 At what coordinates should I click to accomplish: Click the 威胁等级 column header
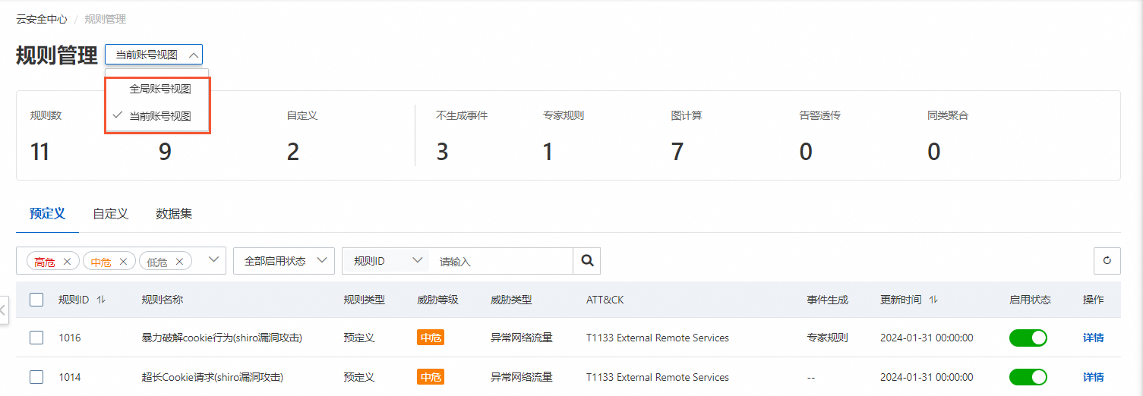point(437,300)
